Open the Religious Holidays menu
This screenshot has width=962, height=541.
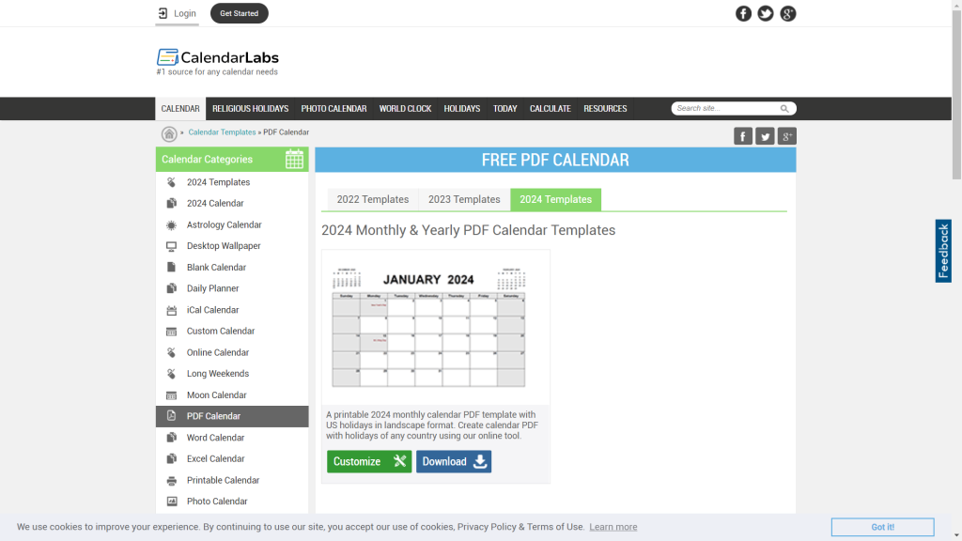[250, 109]
